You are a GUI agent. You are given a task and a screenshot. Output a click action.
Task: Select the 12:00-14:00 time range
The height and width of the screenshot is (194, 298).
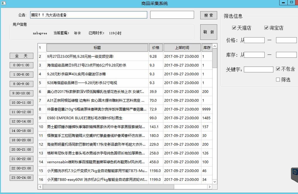pyautogui.click(x=21, y=121)
